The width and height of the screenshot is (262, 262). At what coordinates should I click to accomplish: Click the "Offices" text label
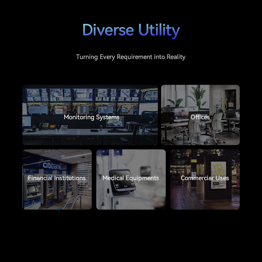point(200,117)
